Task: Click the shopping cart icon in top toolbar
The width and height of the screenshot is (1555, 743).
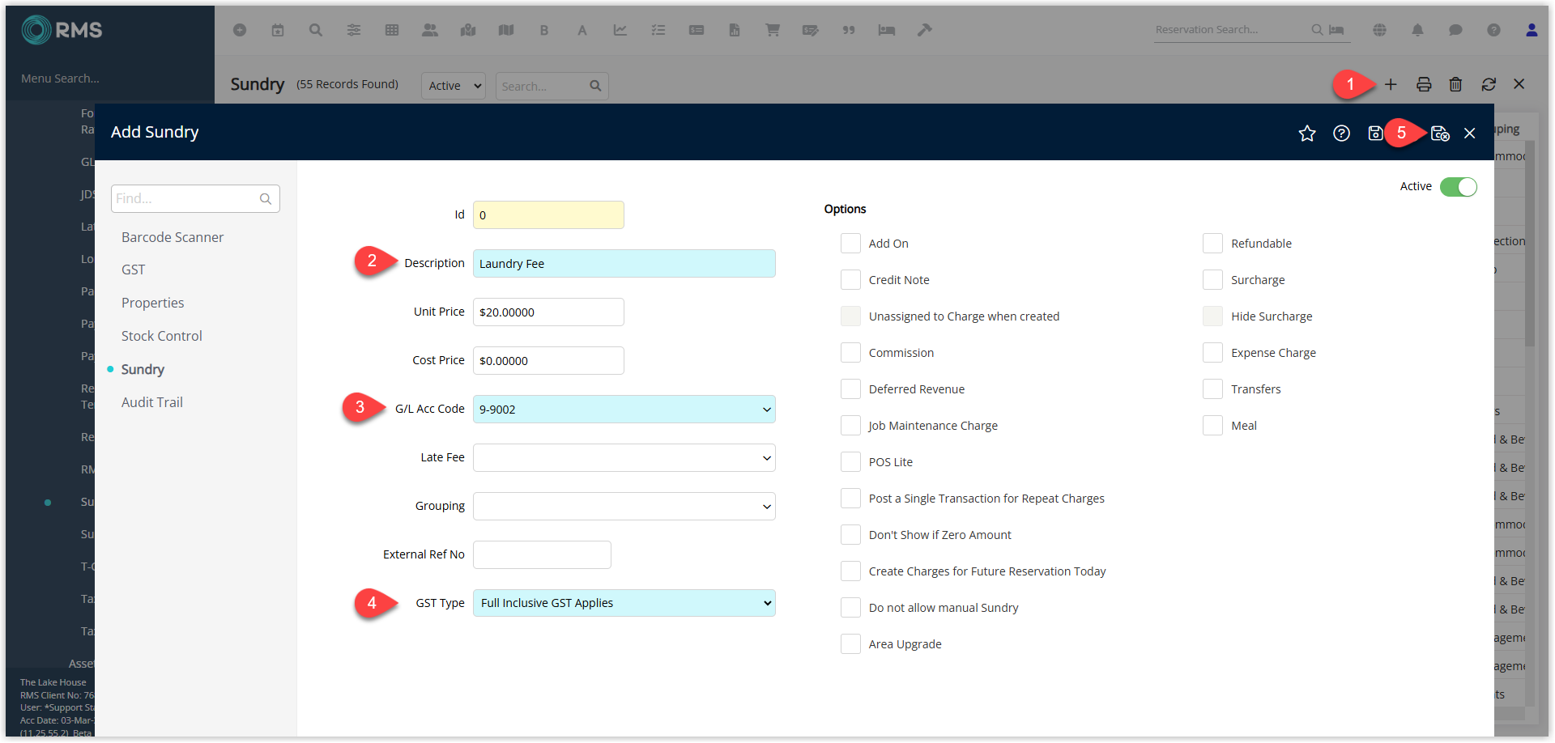Action: coord(773,30)
